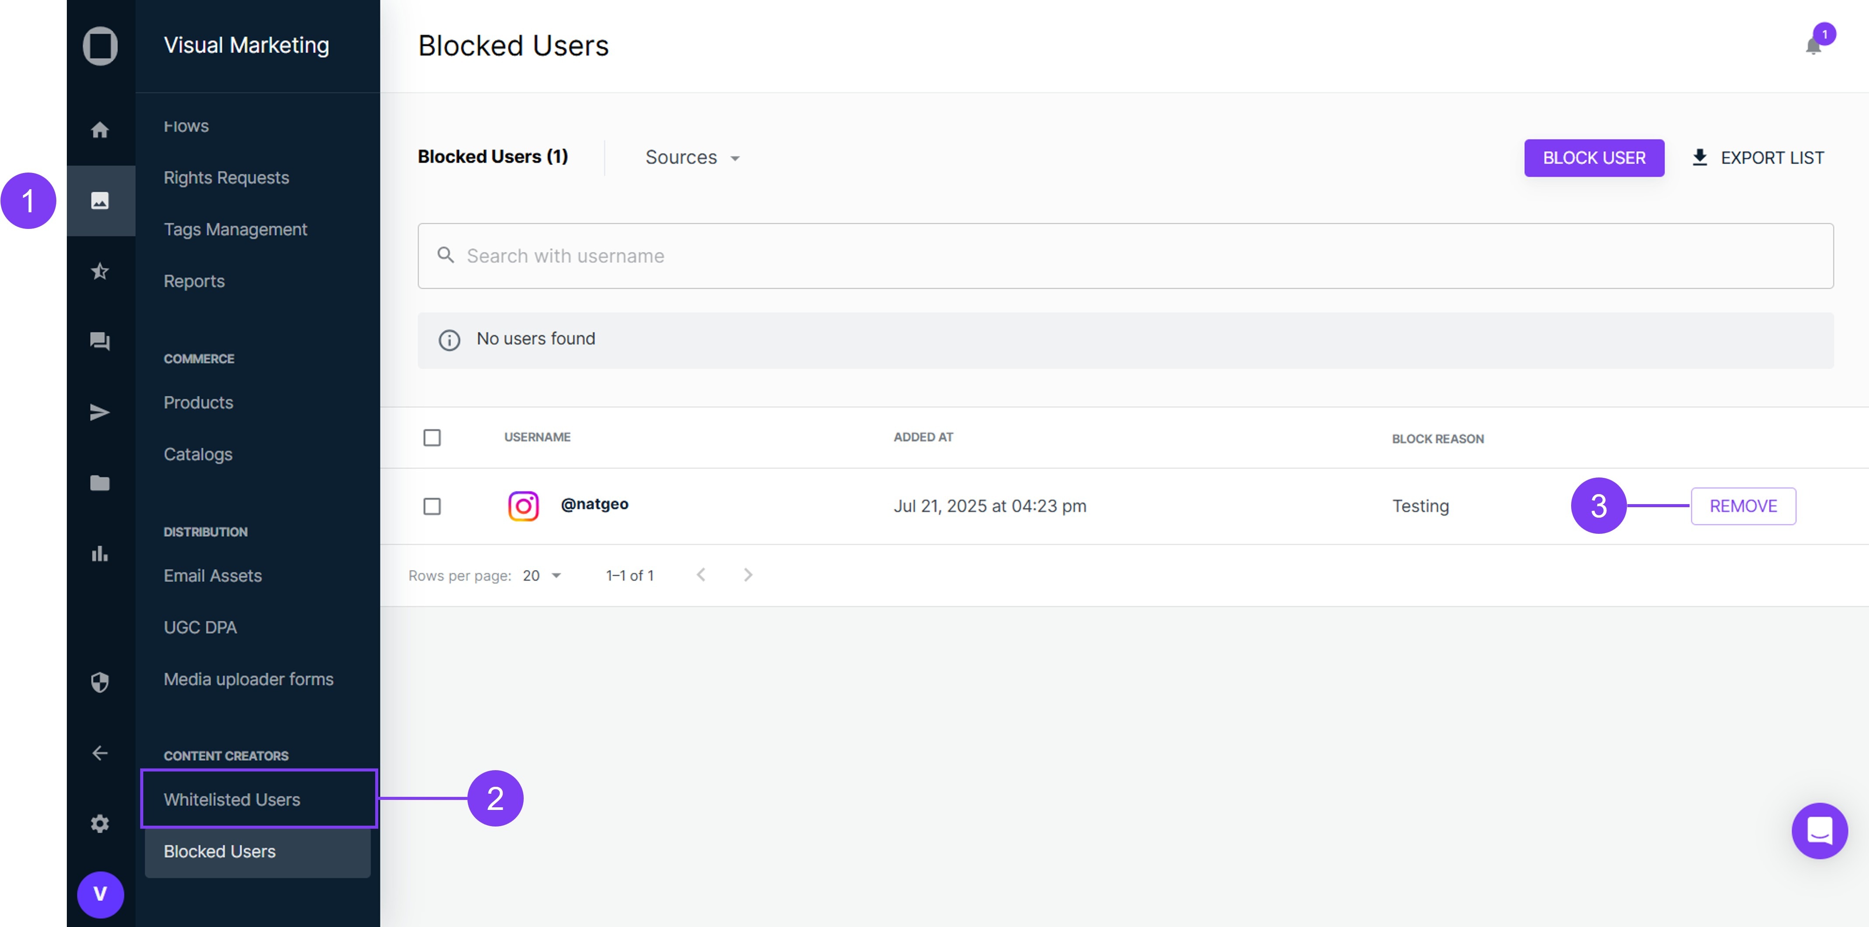The image size is (1869, 927).
Task: Open the star reviews sidebar icon
Action: point(100,271)
